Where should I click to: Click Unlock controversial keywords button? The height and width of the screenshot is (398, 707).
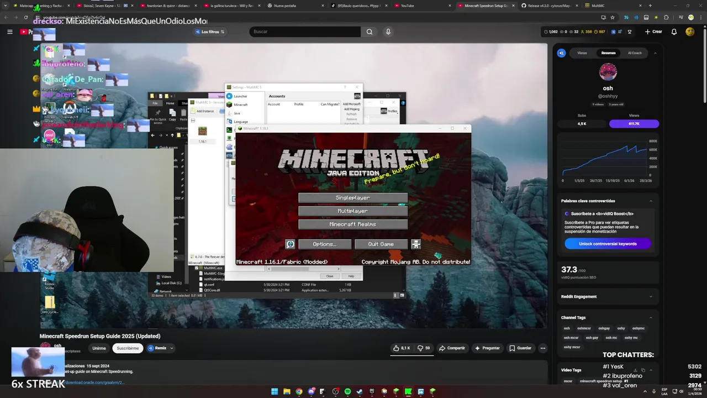(x=608, y=244)
